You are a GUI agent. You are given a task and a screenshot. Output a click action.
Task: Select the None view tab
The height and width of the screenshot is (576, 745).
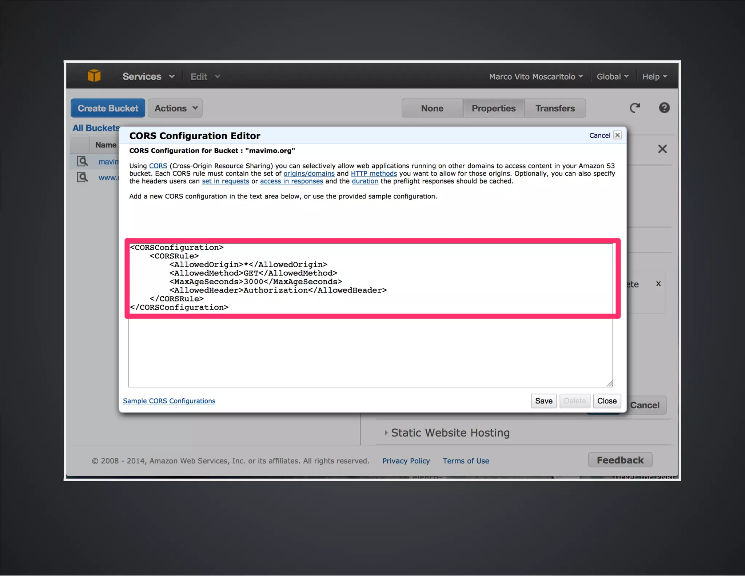point(432,108)
